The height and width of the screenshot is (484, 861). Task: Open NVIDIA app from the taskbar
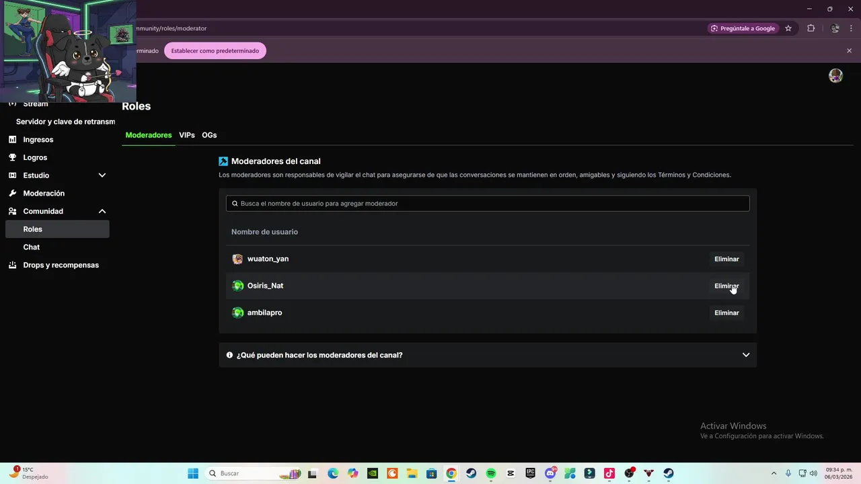click(373, 473)
